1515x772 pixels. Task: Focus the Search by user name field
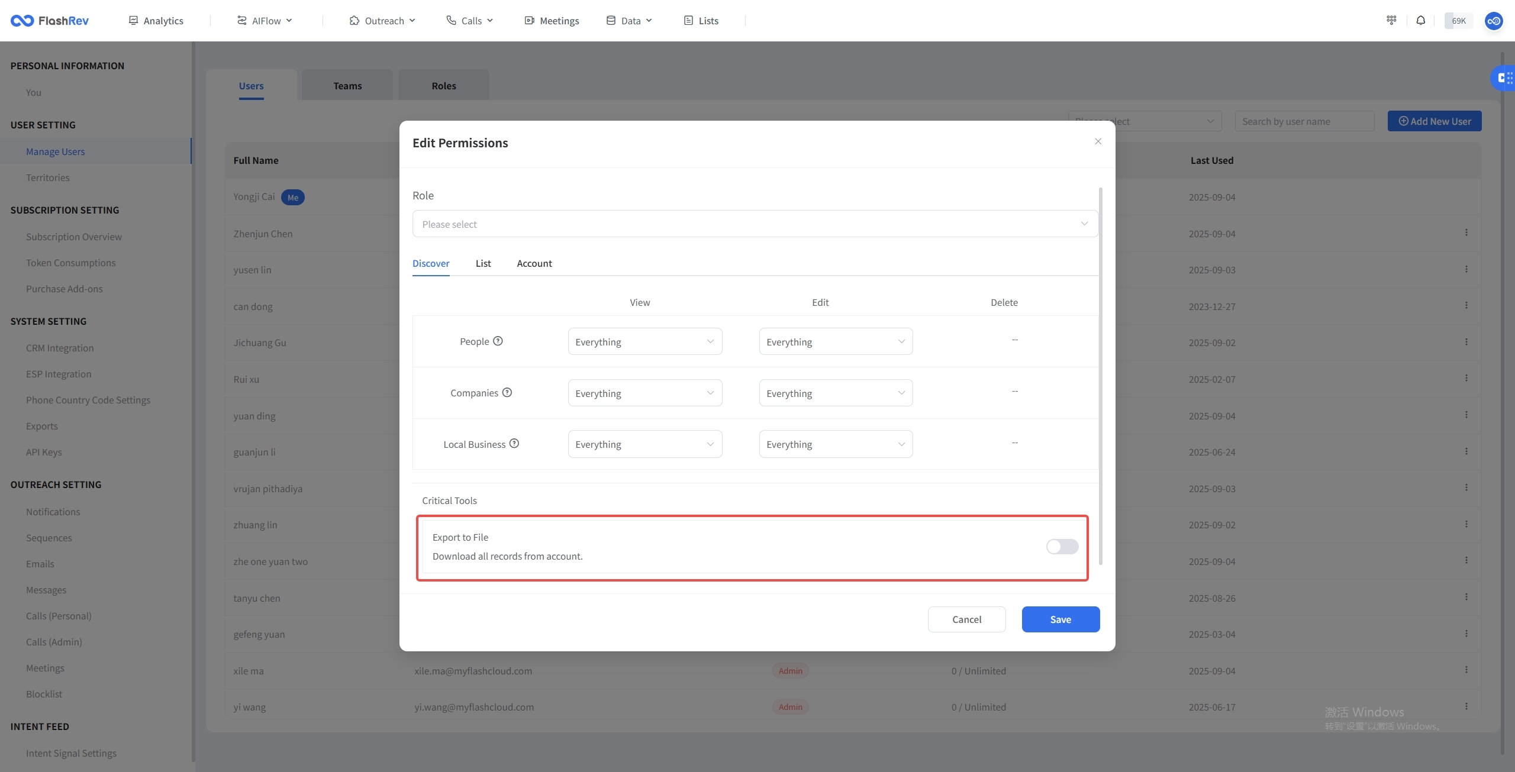(x=1304, y=121)
